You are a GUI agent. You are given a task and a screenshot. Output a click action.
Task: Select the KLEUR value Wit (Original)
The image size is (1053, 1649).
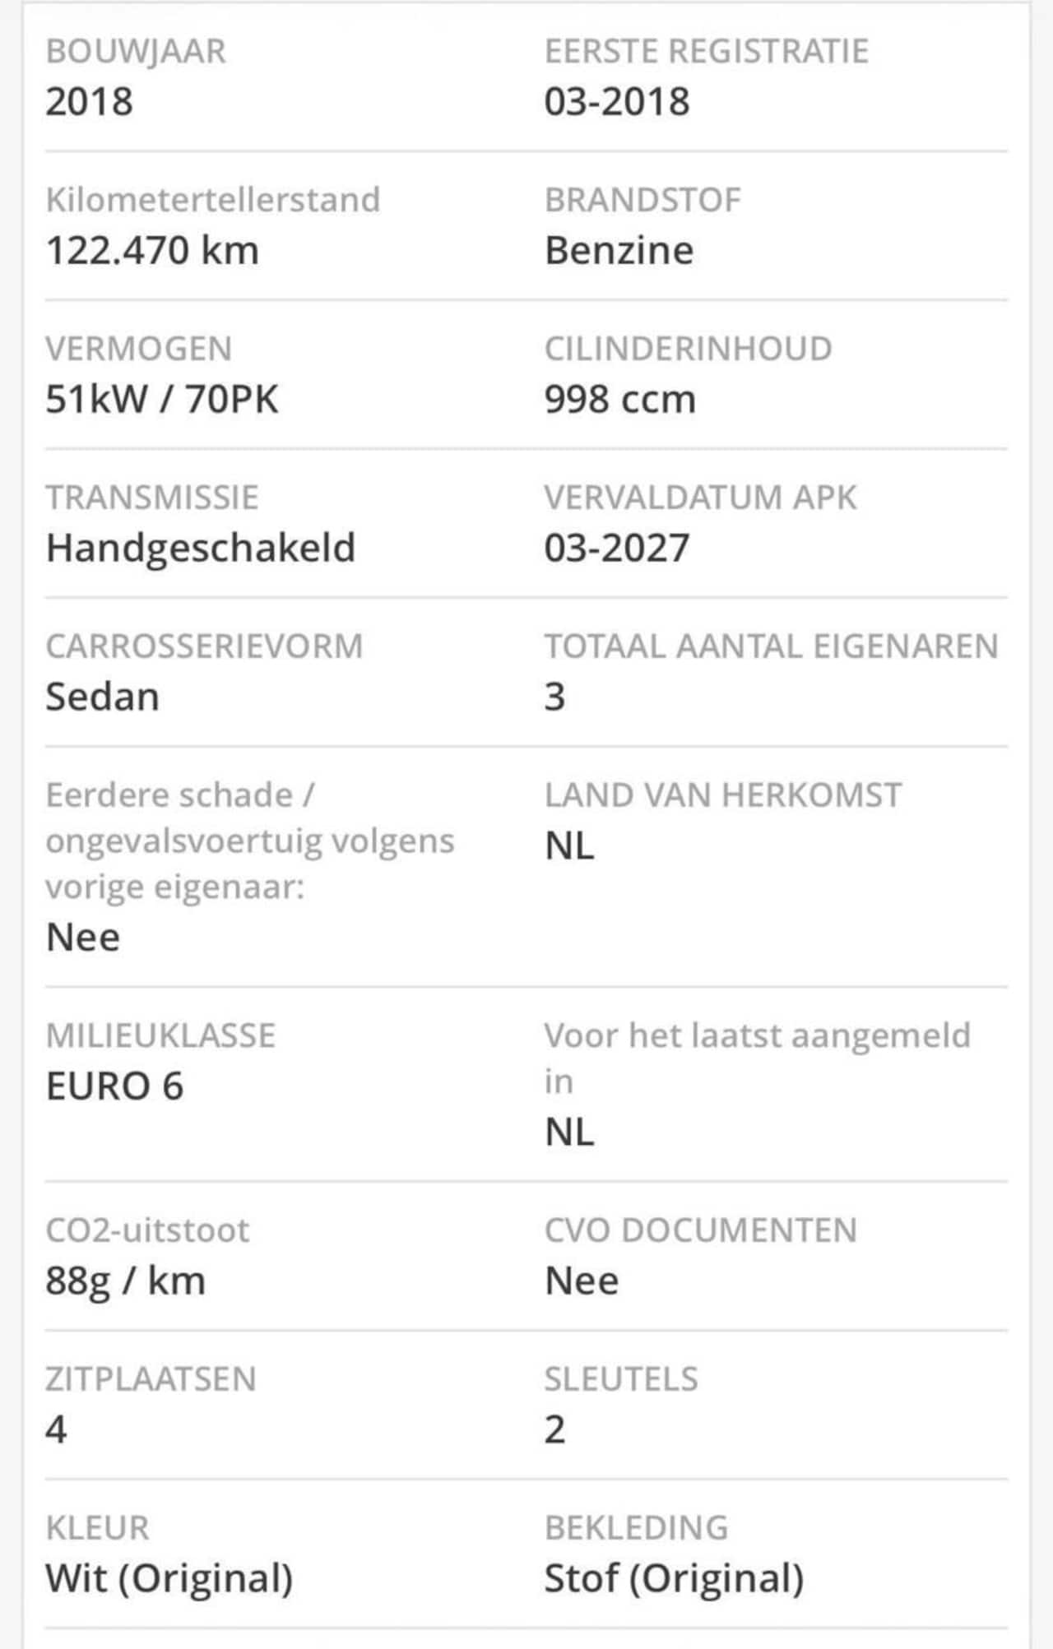169,1579
